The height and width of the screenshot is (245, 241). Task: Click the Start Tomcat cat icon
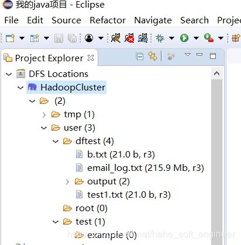116,38
